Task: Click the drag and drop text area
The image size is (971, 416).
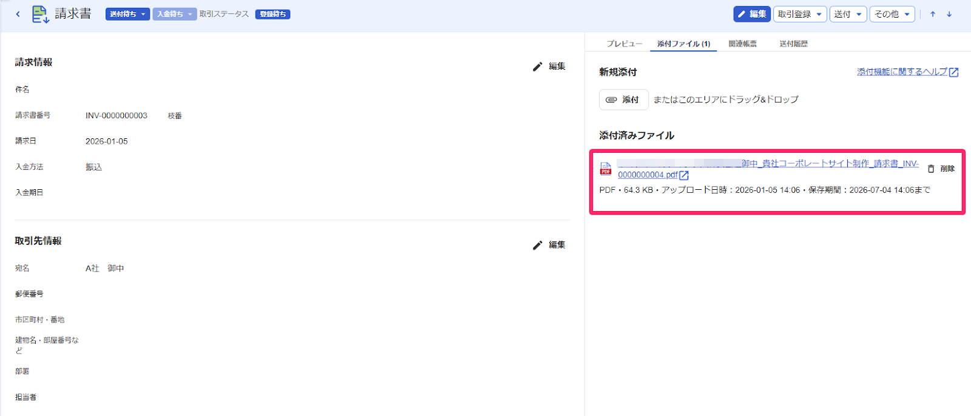Action: (x=726, y=99)
